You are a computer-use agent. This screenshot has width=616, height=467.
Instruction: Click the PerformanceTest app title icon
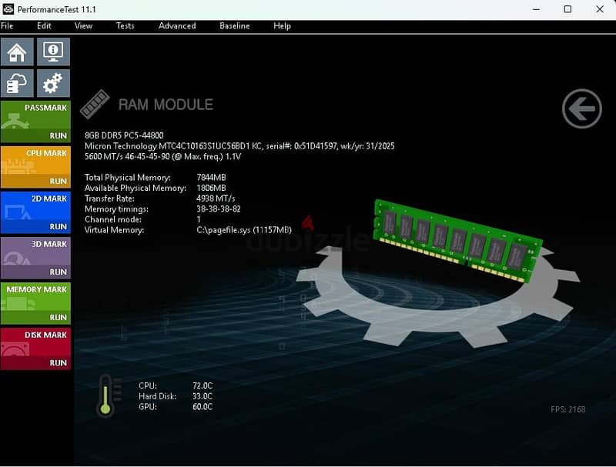(x=8, y=9)
